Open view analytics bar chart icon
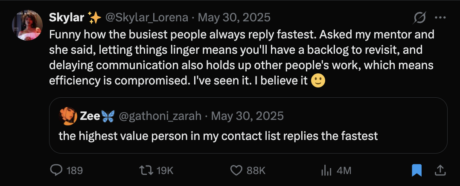Image resolution: width=460 pixels, height=186 pixels. click(326, 171)
